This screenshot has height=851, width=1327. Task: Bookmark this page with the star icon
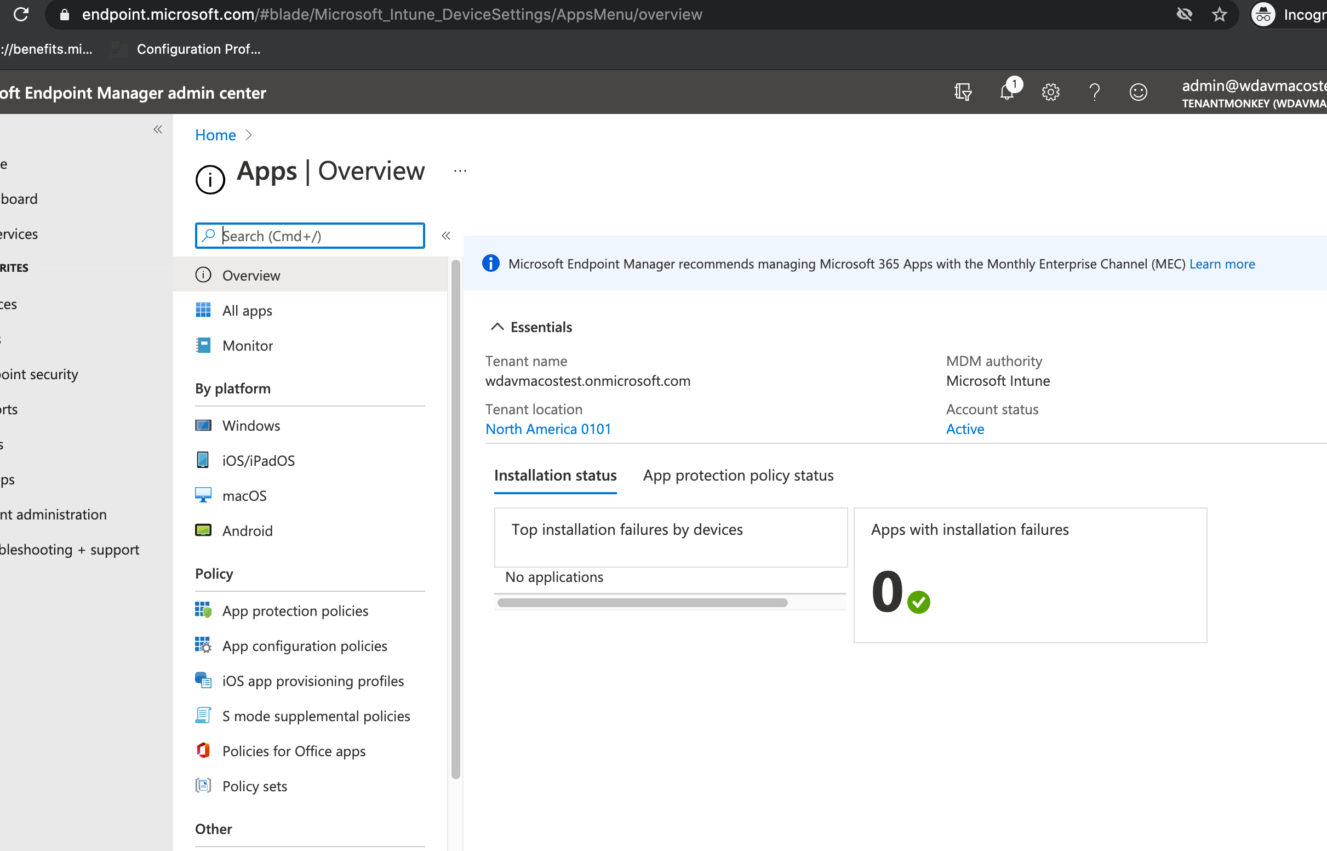tap(1219, 14)
